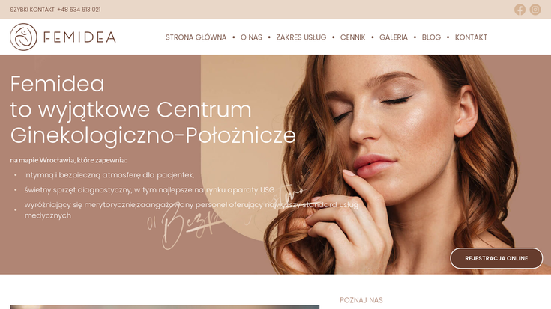
Task: Click the FEMIDEA wordmark text logo
Action: (79, 37)
